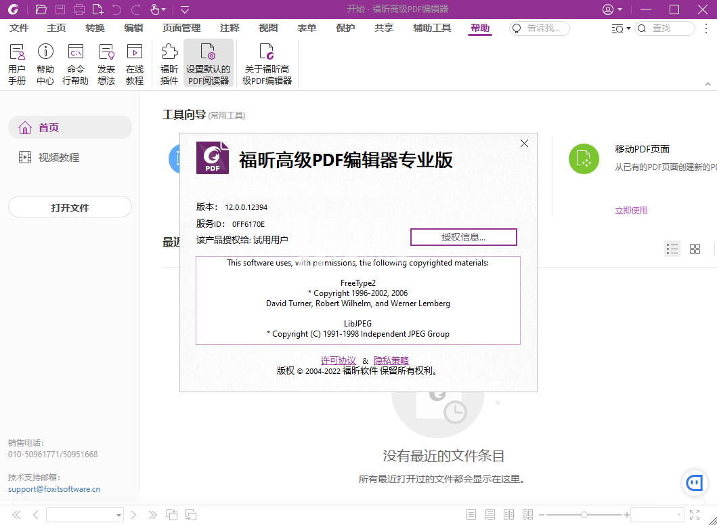Switch recent files to thumbnail grid view
Viewport: 717px width, 525px height.
pos(695,249)
